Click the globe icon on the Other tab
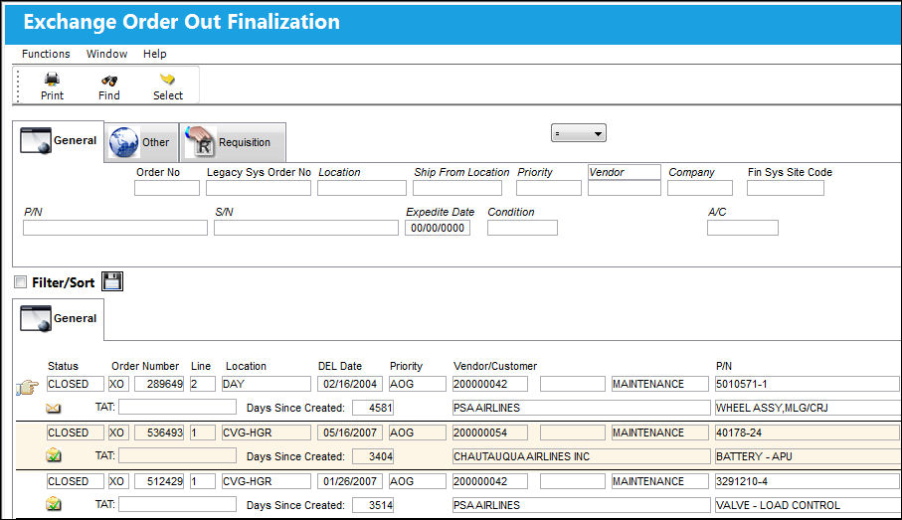Image resolution: width=902 pixels, height=520 pixels. coord(123,142)
